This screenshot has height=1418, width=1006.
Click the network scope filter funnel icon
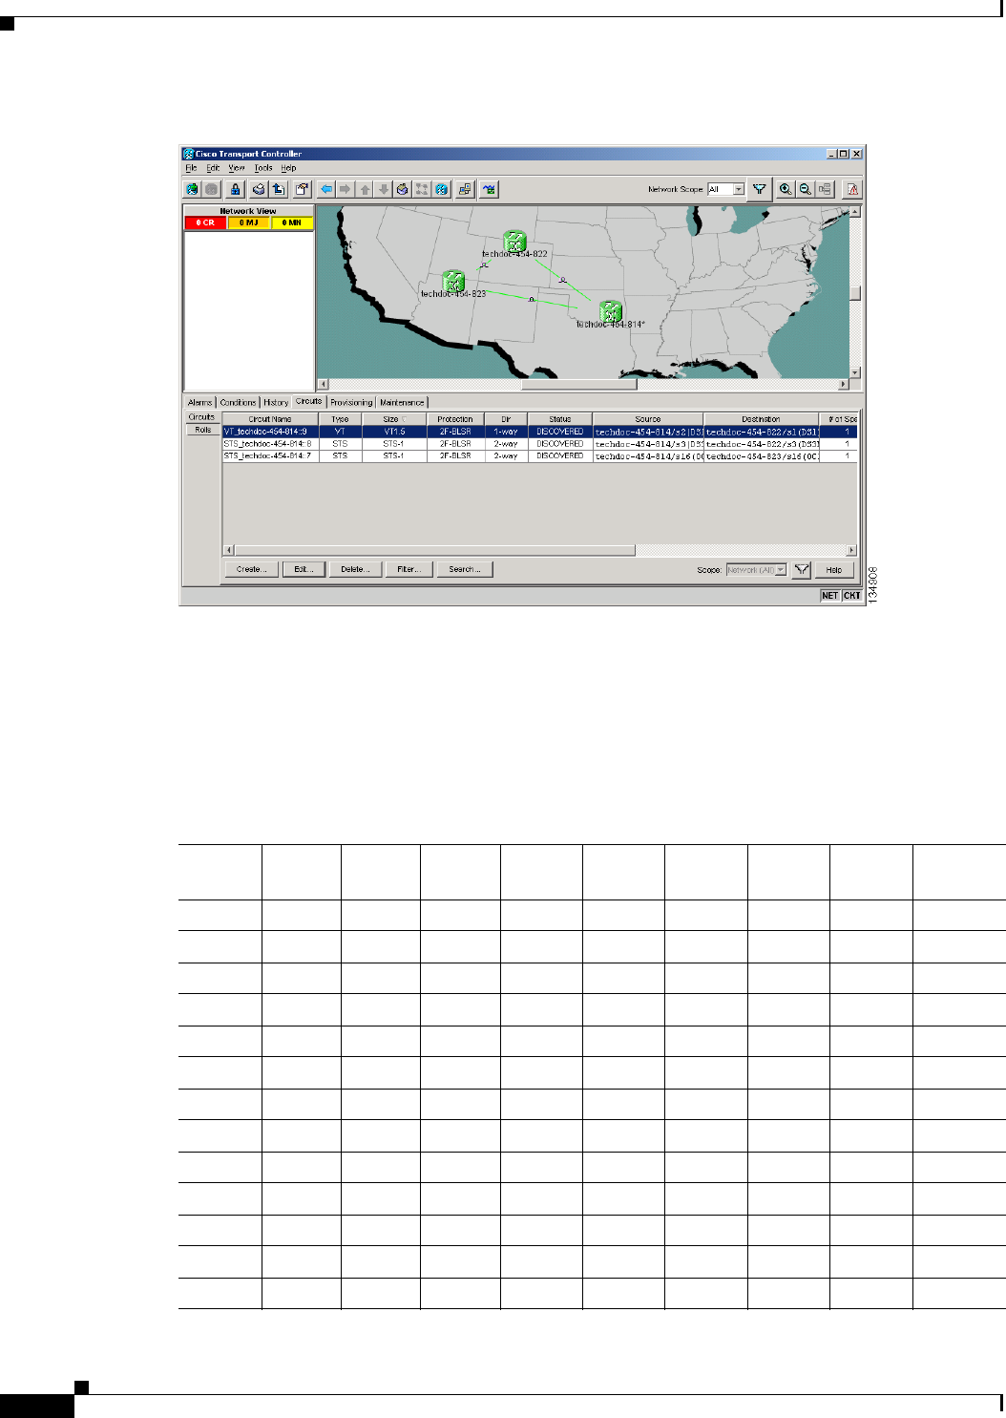(x=759, y=189)
